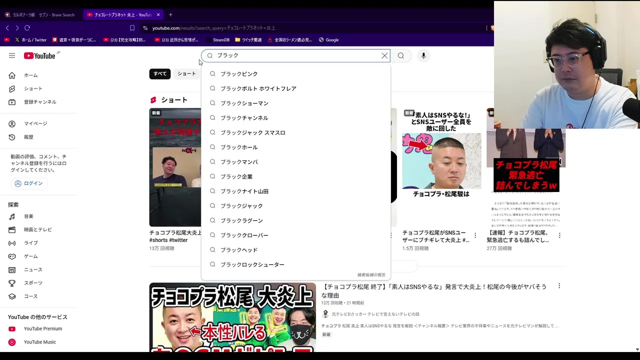Image resolution: width=640 pixels, height=360 pixels.
Task: Open the Google bookmark
Action: pos(328,40)
